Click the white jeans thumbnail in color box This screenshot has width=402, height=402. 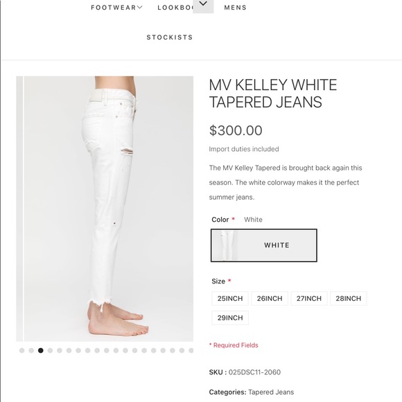pos(225,245)
